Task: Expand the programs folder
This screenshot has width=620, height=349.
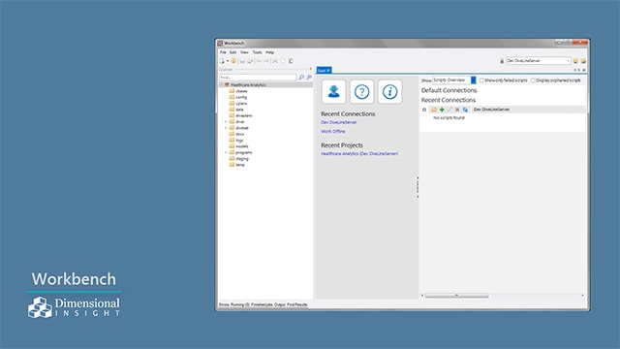Action: coord(226,152)
